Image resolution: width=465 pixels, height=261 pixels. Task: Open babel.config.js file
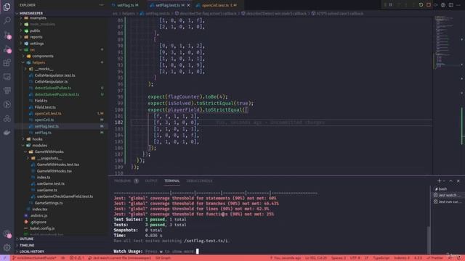[42, 228]
